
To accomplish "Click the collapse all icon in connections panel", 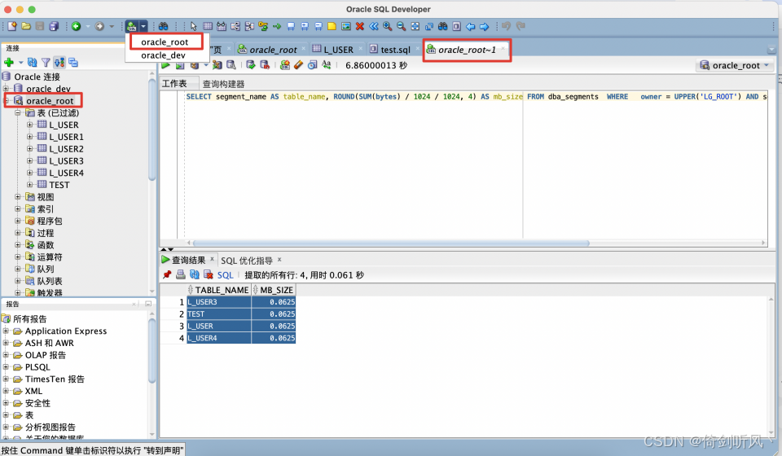I will [73, 63].
